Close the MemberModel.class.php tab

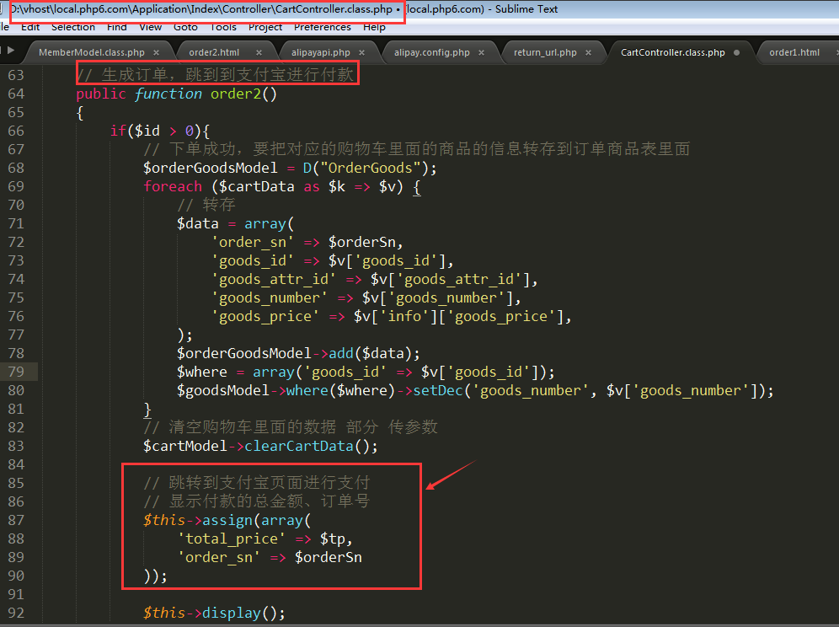pos(157,52)
